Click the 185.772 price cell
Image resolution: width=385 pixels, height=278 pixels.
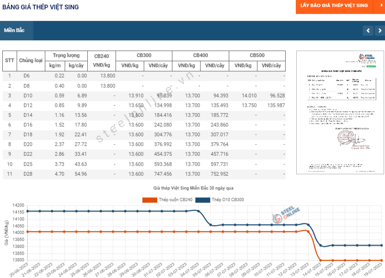[220, 115]
